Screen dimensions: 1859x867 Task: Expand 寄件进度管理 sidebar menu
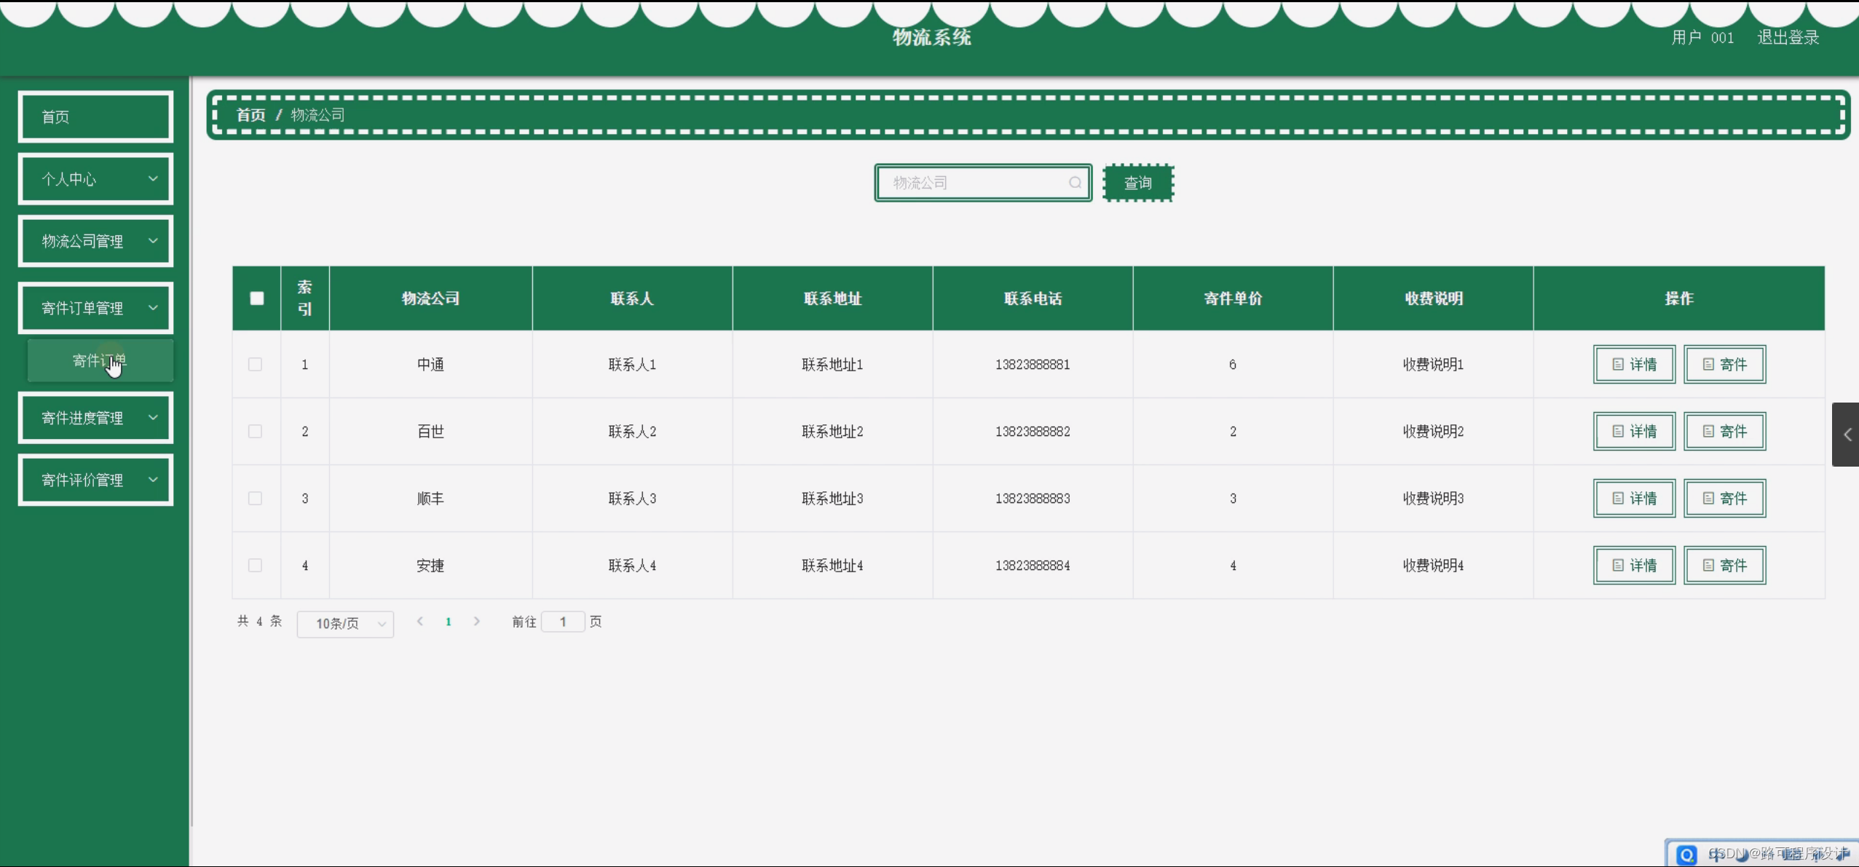[95, 418]
